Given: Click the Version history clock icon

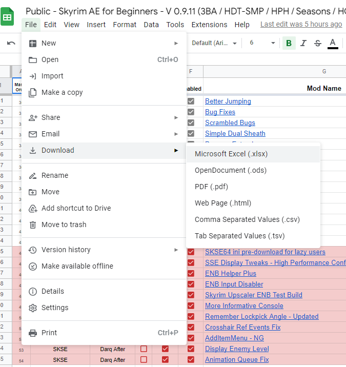Looking at the screenshot, I should [32, 250].
